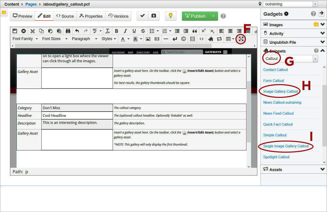This screenshot has height=212, width=327.
Task: Open the Properties tab
Action: coord(91,16)
